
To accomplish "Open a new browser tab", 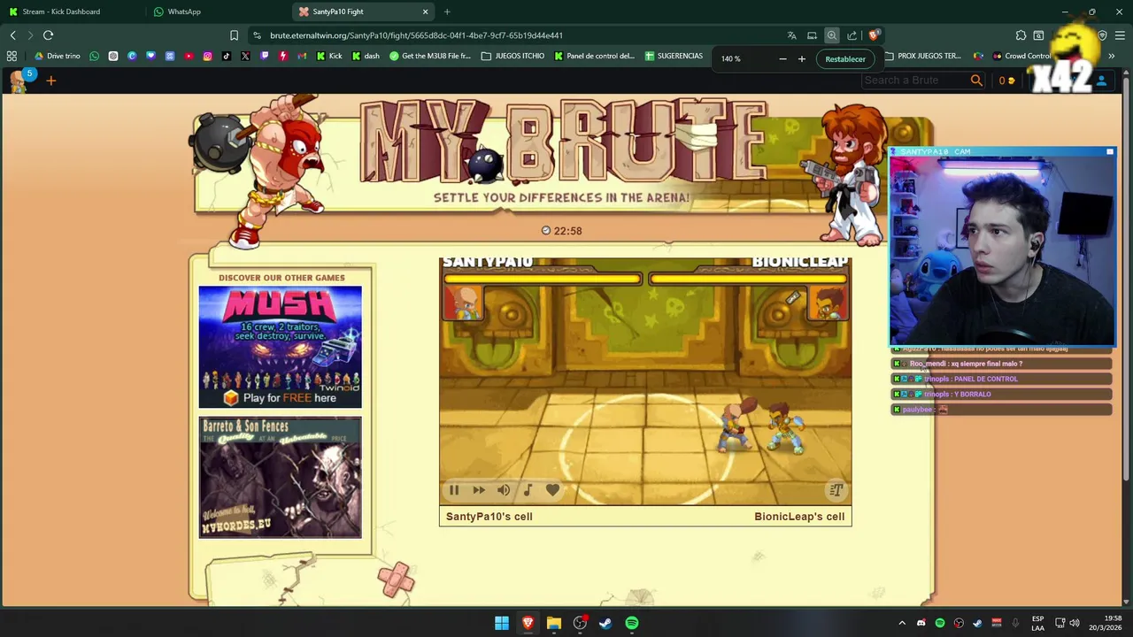I will 447,12.
